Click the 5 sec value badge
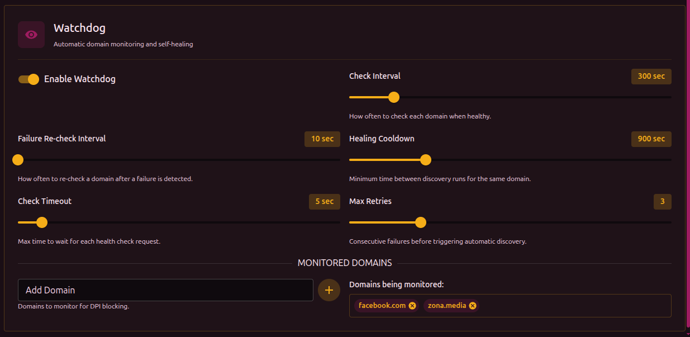 (324, 202)
